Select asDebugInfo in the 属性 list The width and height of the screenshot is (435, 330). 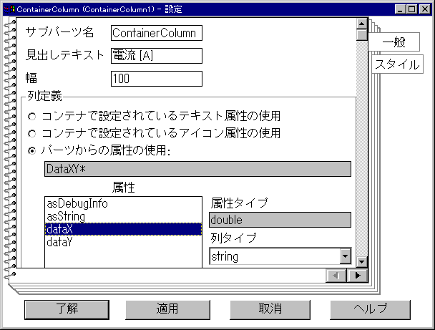click(124, 203)
